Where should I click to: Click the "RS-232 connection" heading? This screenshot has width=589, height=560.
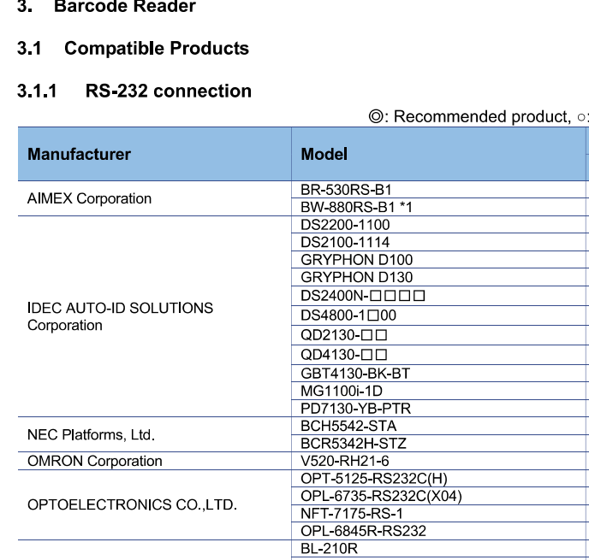point(168,91)
